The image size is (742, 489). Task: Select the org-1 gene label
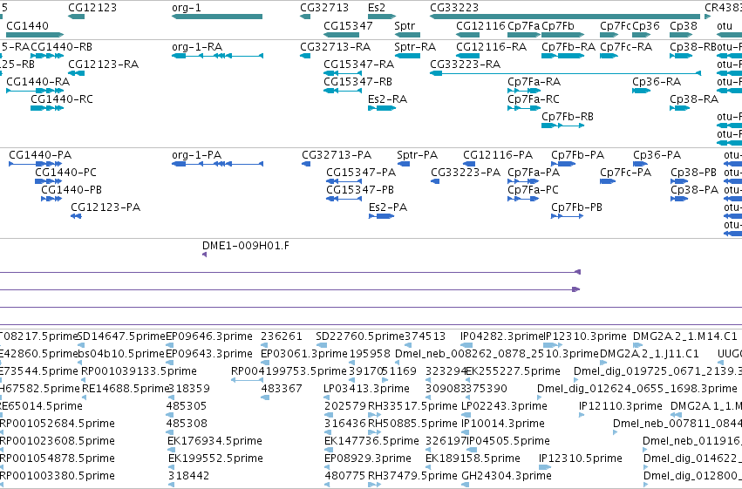(x=187, y=8)
